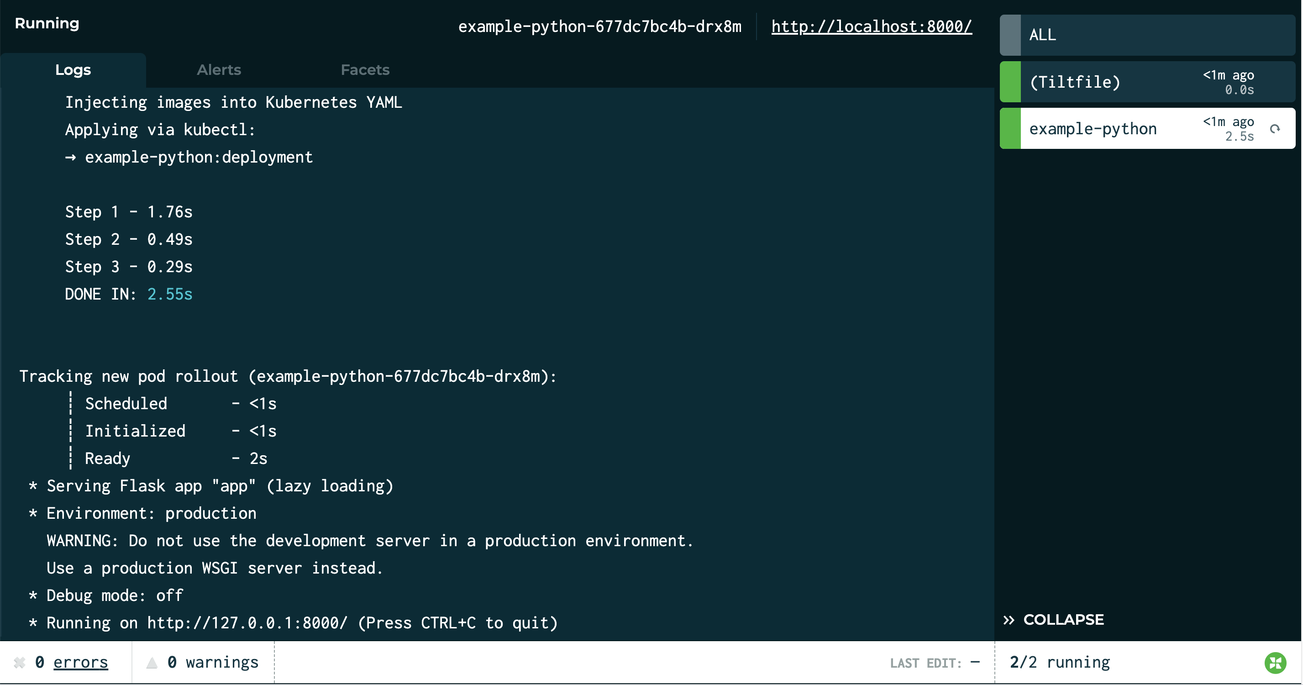Click the Tilt logo in the status bar
This screenshot has height=685, width=1303.
pyautogui.click(x=1276, y=662)
